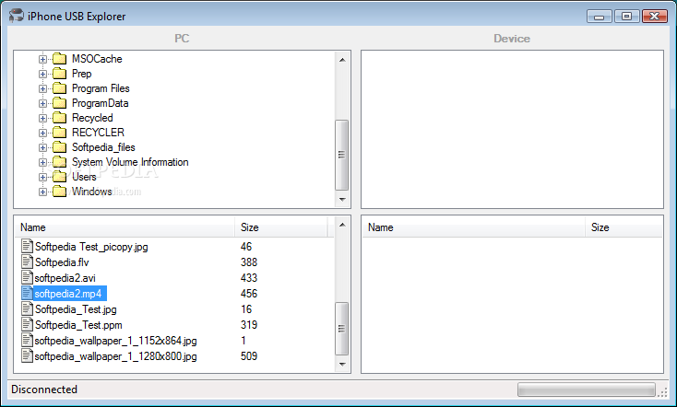
Task: Click the Softpedia_files folder icon
Action: (60, 147)
